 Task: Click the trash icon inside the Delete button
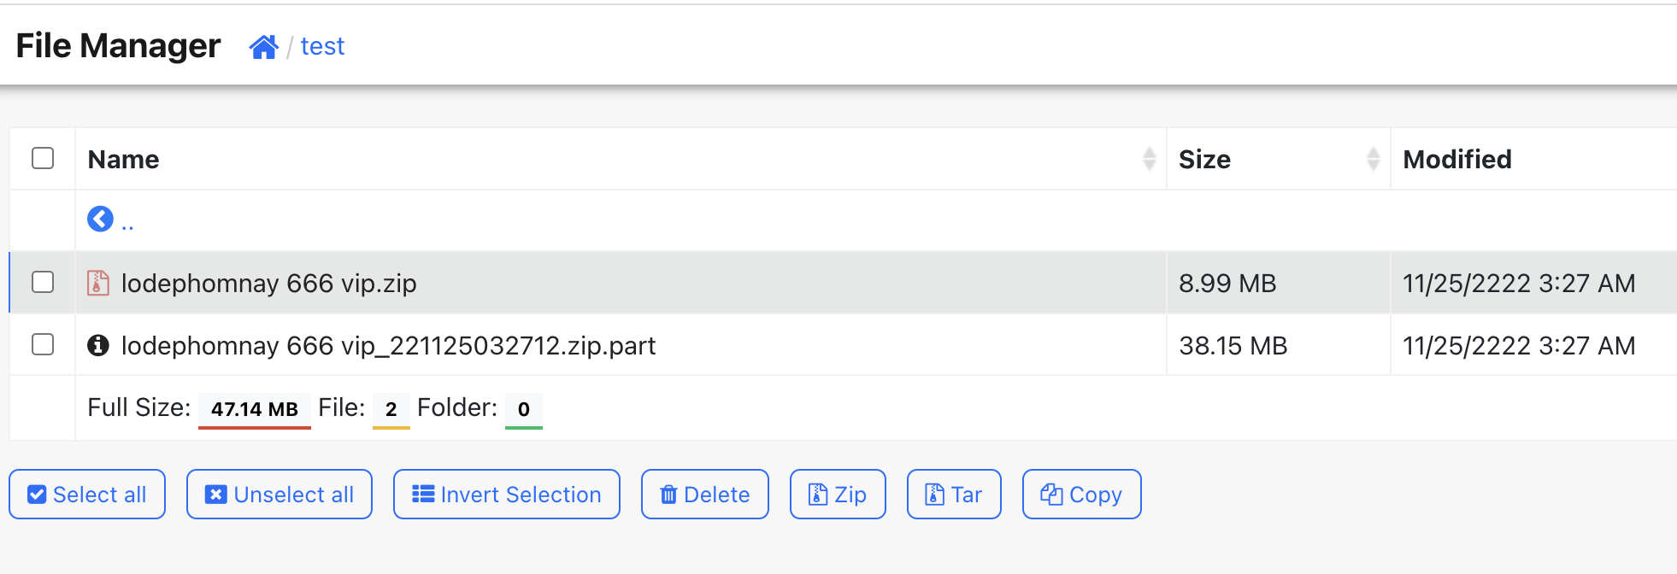(669, 494)
